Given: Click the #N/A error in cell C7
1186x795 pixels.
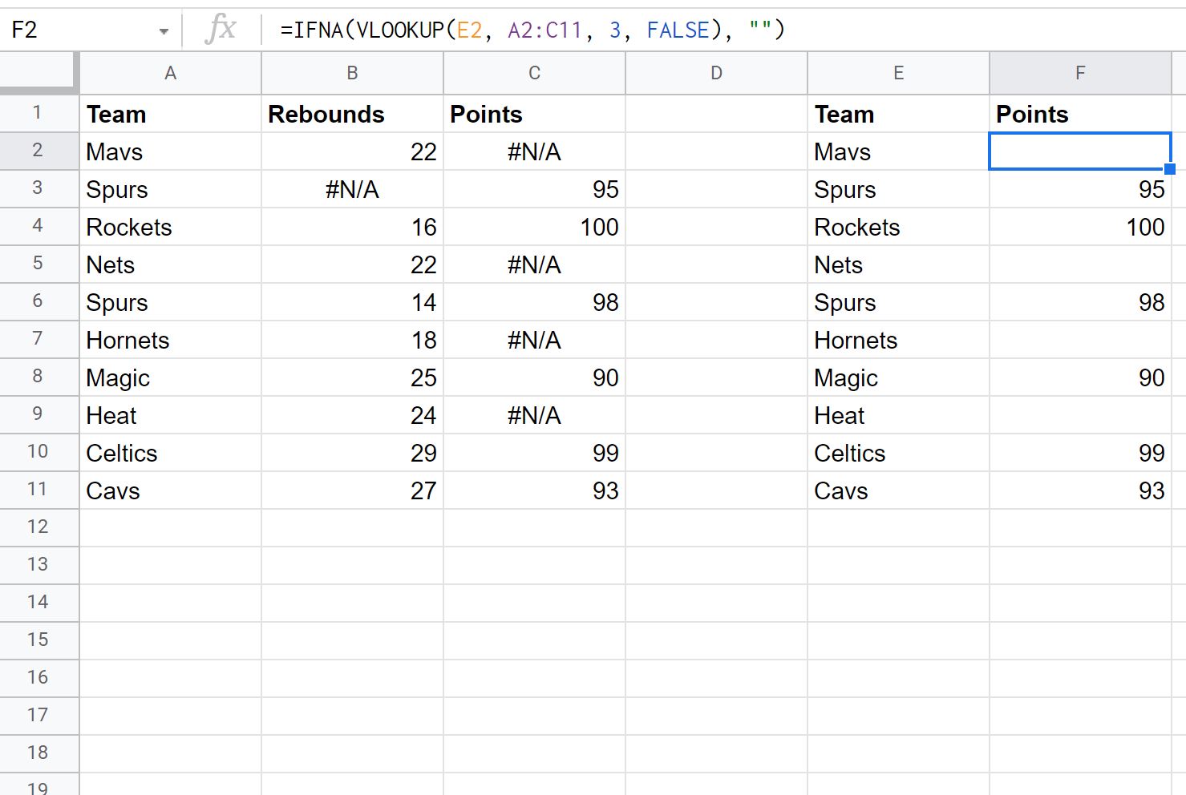Looking at the screenshot, I should pyautogui.click(x=534, y=341).
